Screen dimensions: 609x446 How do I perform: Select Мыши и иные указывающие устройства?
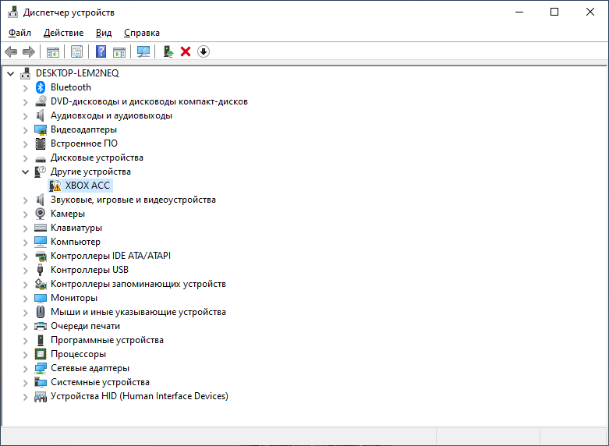(x=138, y=312)
